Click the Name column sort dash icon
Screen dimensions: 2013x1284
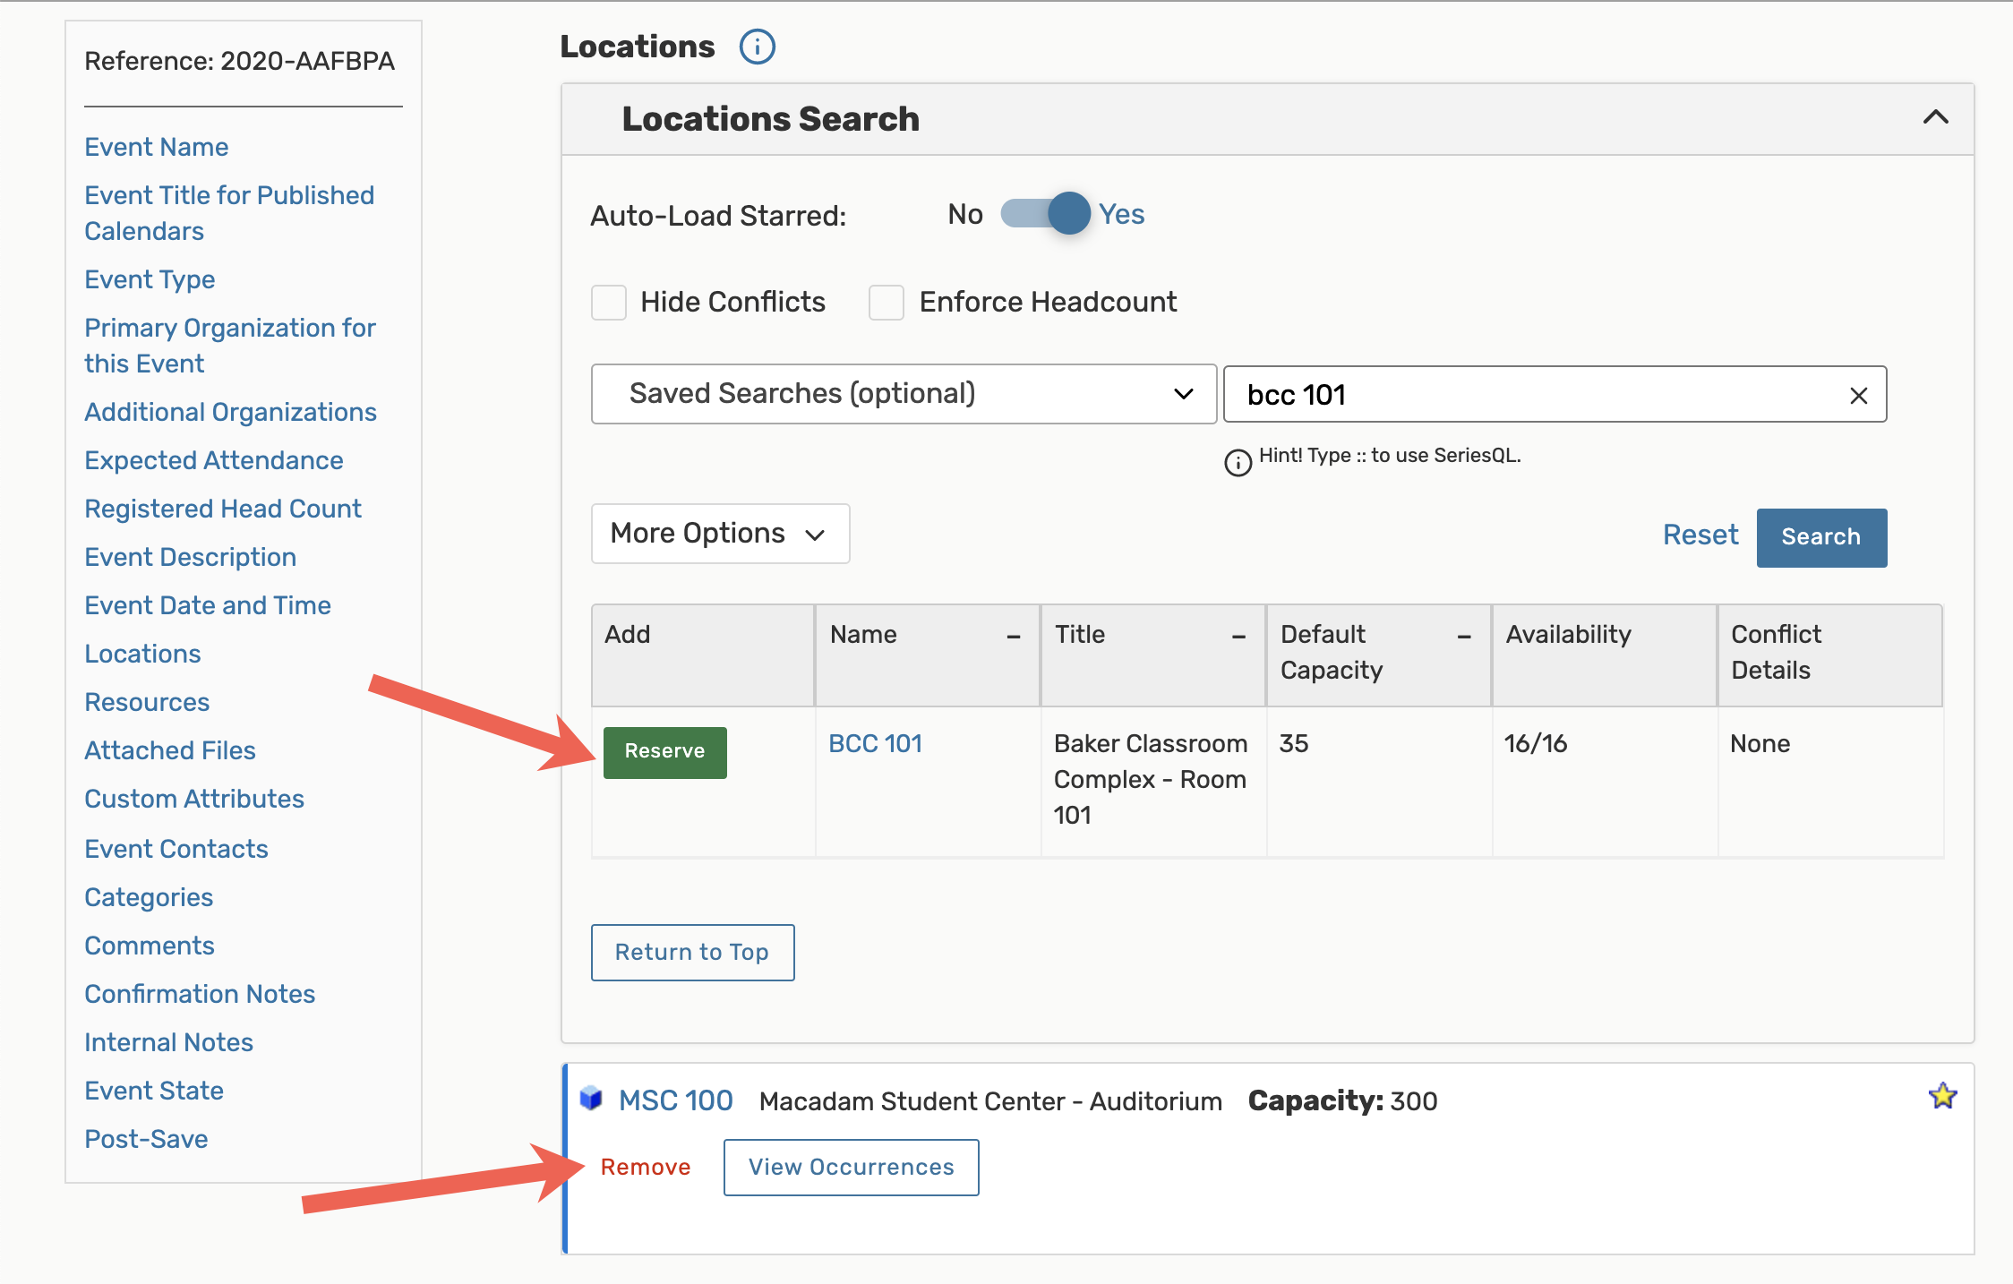pos(1014,636)
